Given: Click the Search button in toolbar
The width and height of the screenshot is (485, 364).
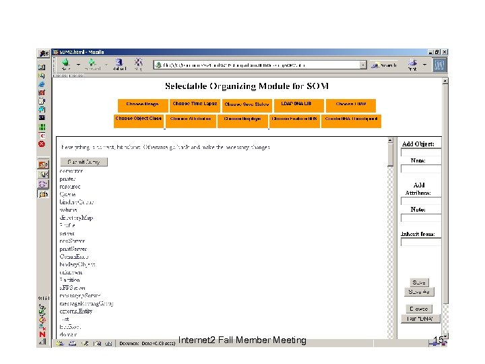Looking at the screenshot, I should (384, 65).
